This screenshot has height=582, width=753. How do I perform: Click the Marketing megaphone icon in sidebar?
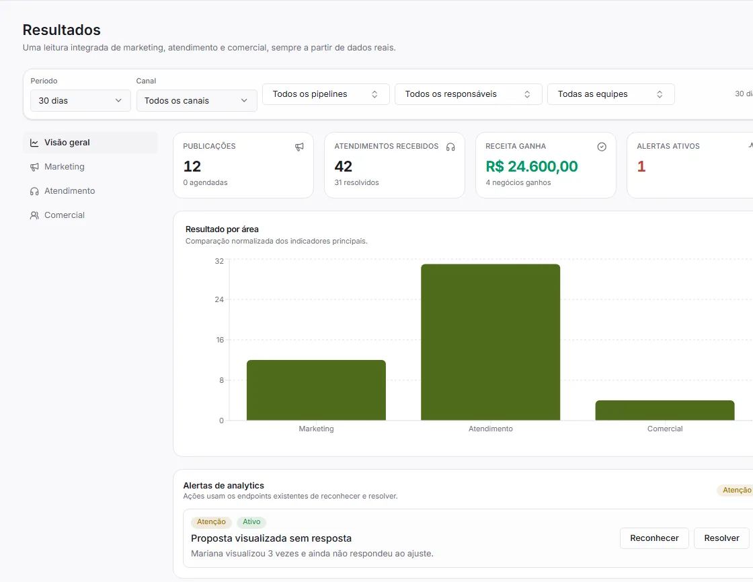34,167
